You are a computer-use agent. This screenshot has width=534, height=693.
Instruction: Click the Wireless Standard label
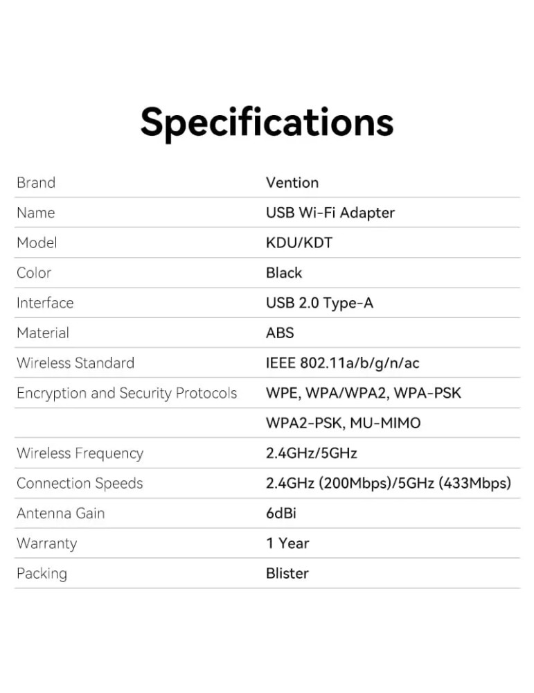pyautogui.click(x=75, y=363)
